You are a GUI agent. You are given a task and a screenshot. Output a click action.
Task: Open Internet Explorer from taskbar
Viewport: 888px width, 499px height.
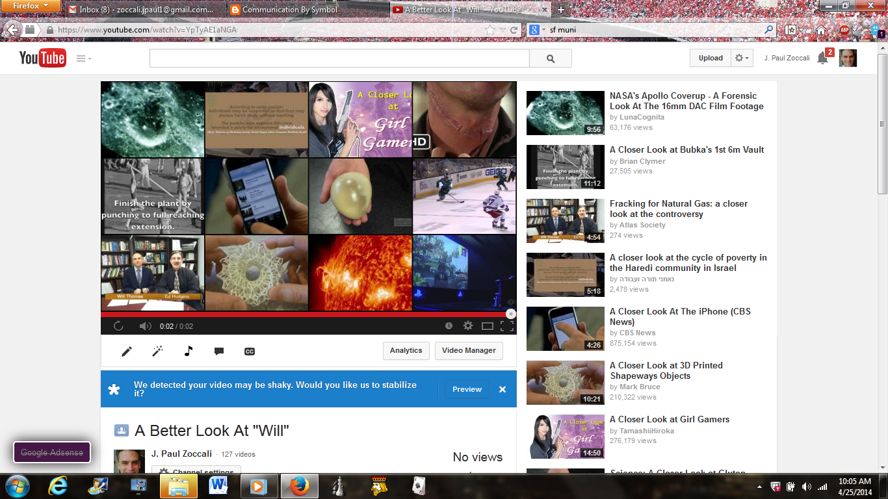[x=59, y=486]
